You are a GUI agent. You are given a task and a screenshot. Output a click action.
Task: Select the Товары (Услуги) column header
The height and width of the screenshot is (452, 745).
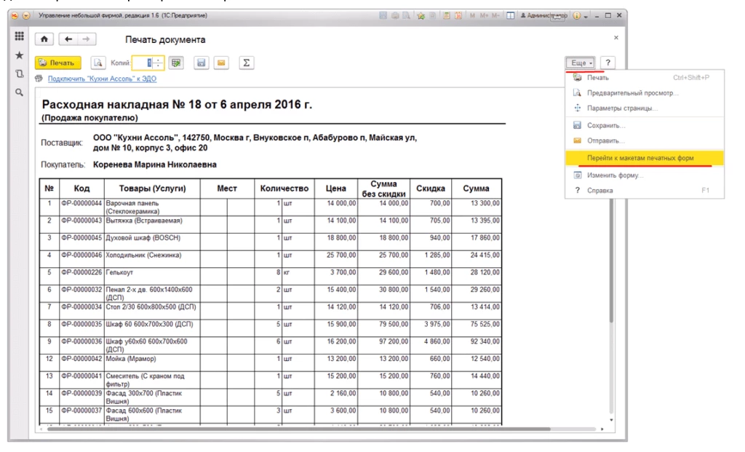tap(152, 189)
